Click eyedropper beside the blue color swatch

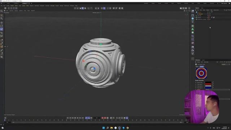pos(213,88)
